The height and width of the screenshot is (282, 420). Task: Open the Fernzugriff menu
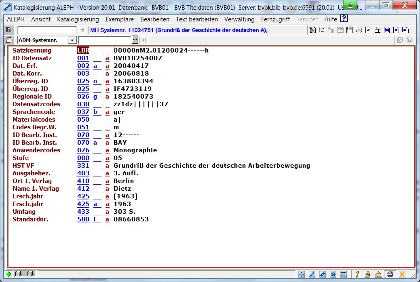coord(275,19)
